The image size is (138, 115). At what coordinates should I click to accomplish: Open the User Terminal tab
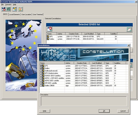tap(38, 14)
